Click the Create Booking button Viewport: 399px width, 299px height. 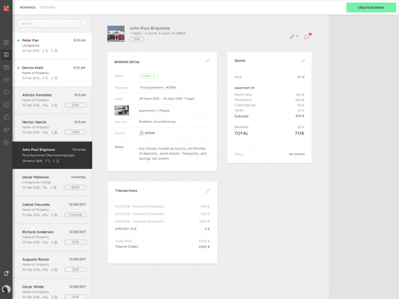[371, 7]
